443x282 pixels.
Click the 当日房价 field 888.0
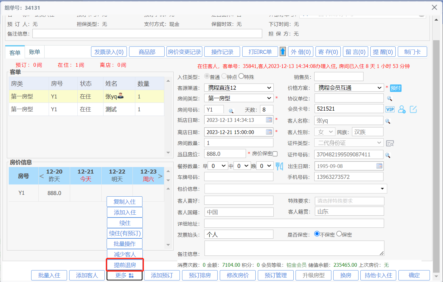pyautogui.click(x=225, y=154)
